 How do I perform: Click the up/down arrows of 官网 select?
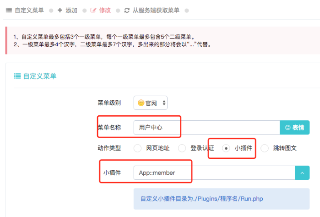[164, 103]
